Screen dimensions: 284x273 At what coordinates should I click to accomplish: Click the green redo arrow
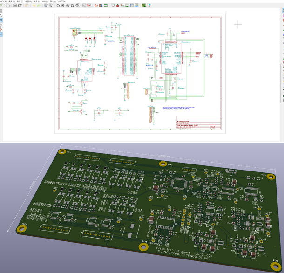pos(39,6)
